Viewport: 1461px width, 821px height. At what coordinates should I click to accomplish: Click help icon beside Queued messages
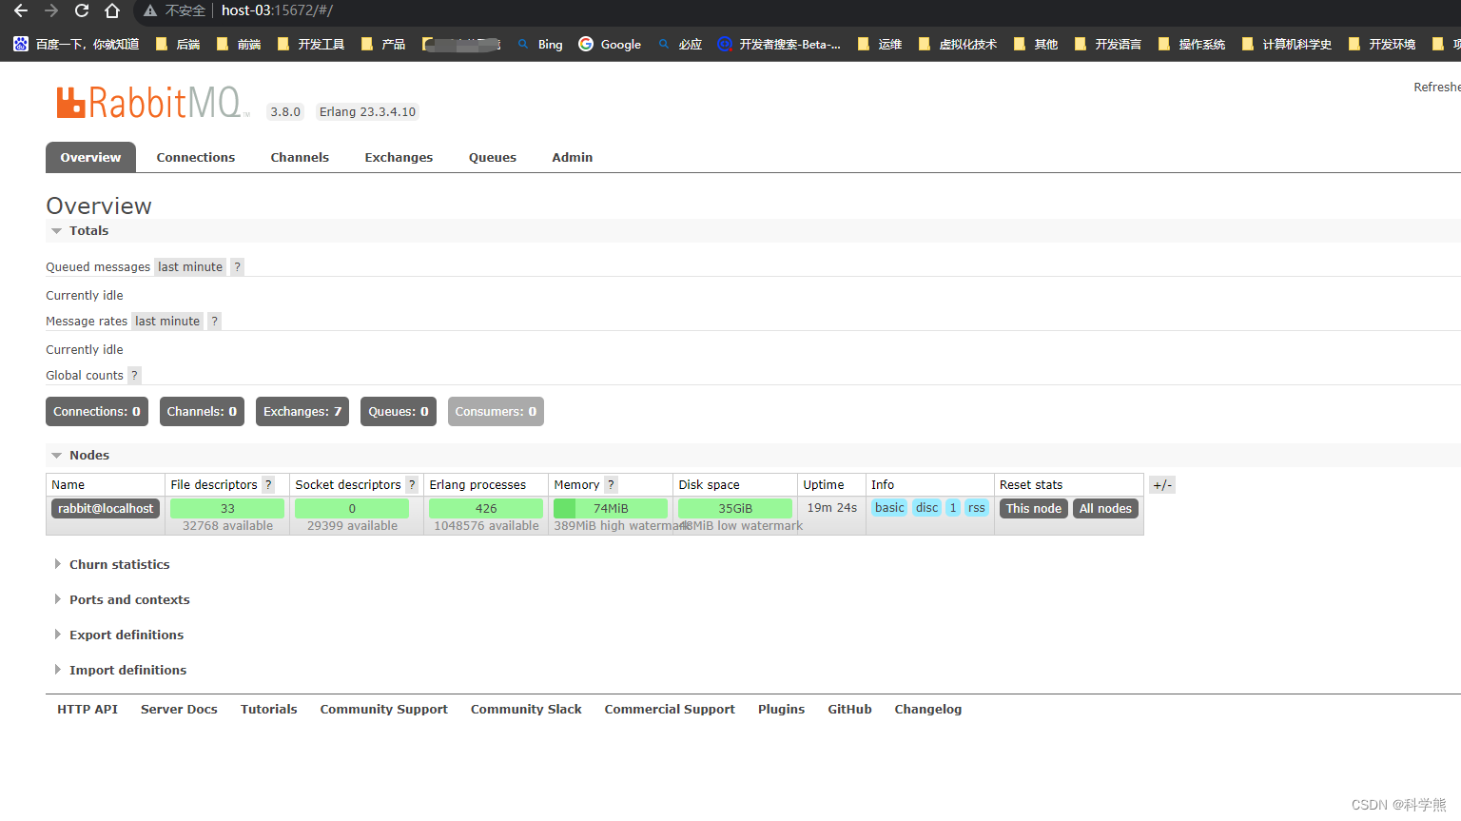[x=237, y=266]
